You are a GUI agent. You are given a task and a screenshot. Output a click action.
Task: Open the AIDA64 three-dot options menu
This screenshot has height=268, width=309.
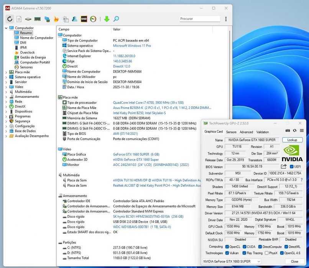226,19
